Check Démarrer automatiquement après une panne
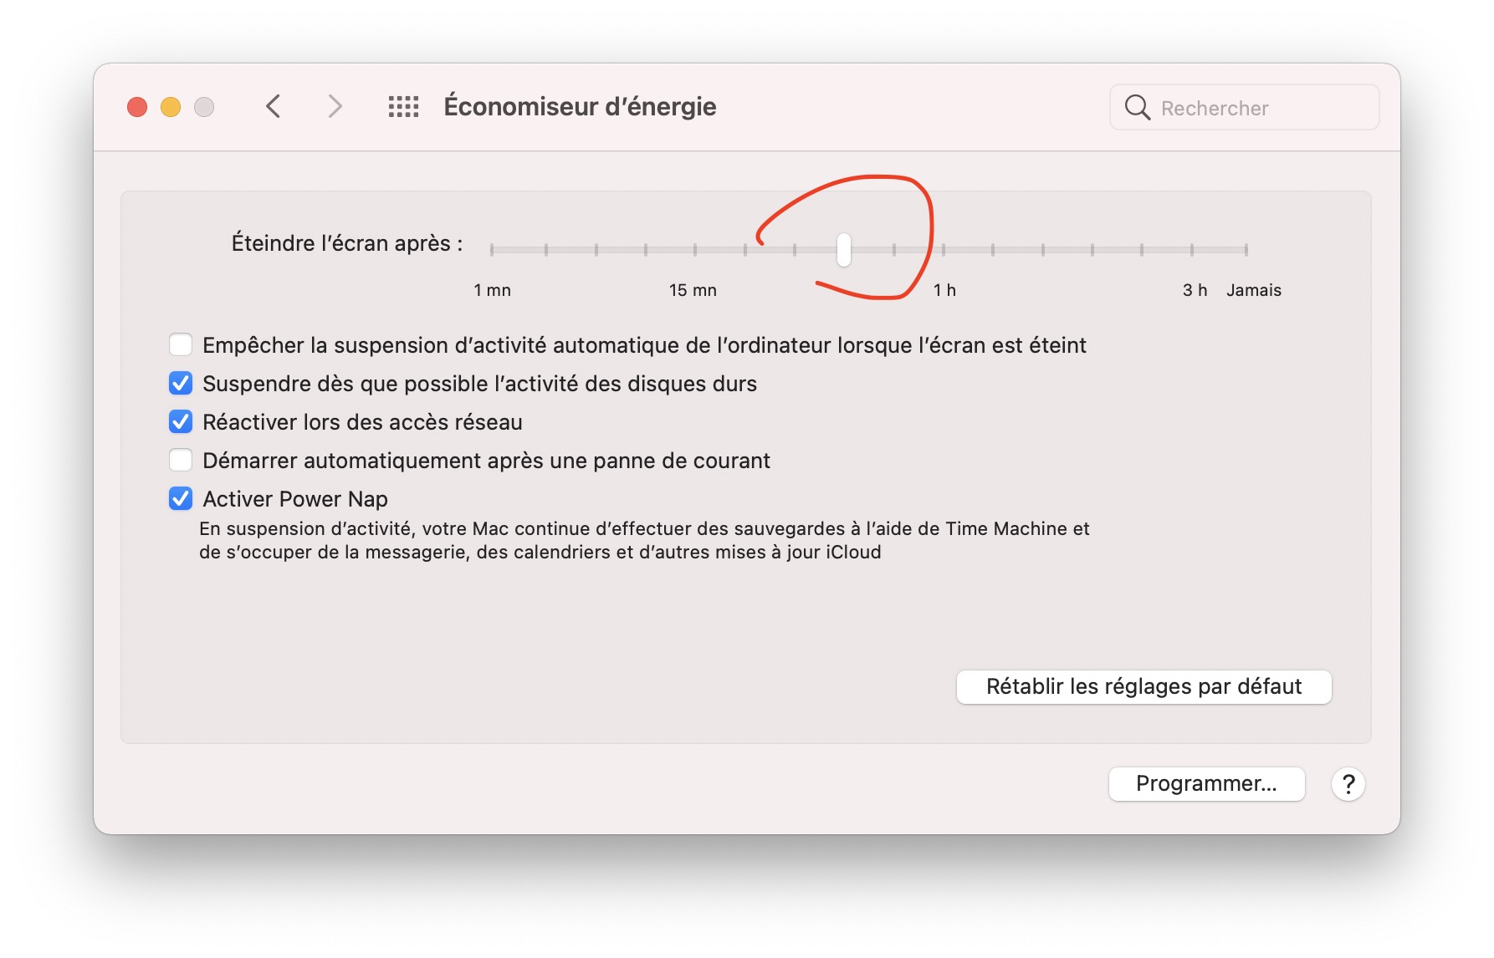The image size is (1494, 958). coord(181,460)
